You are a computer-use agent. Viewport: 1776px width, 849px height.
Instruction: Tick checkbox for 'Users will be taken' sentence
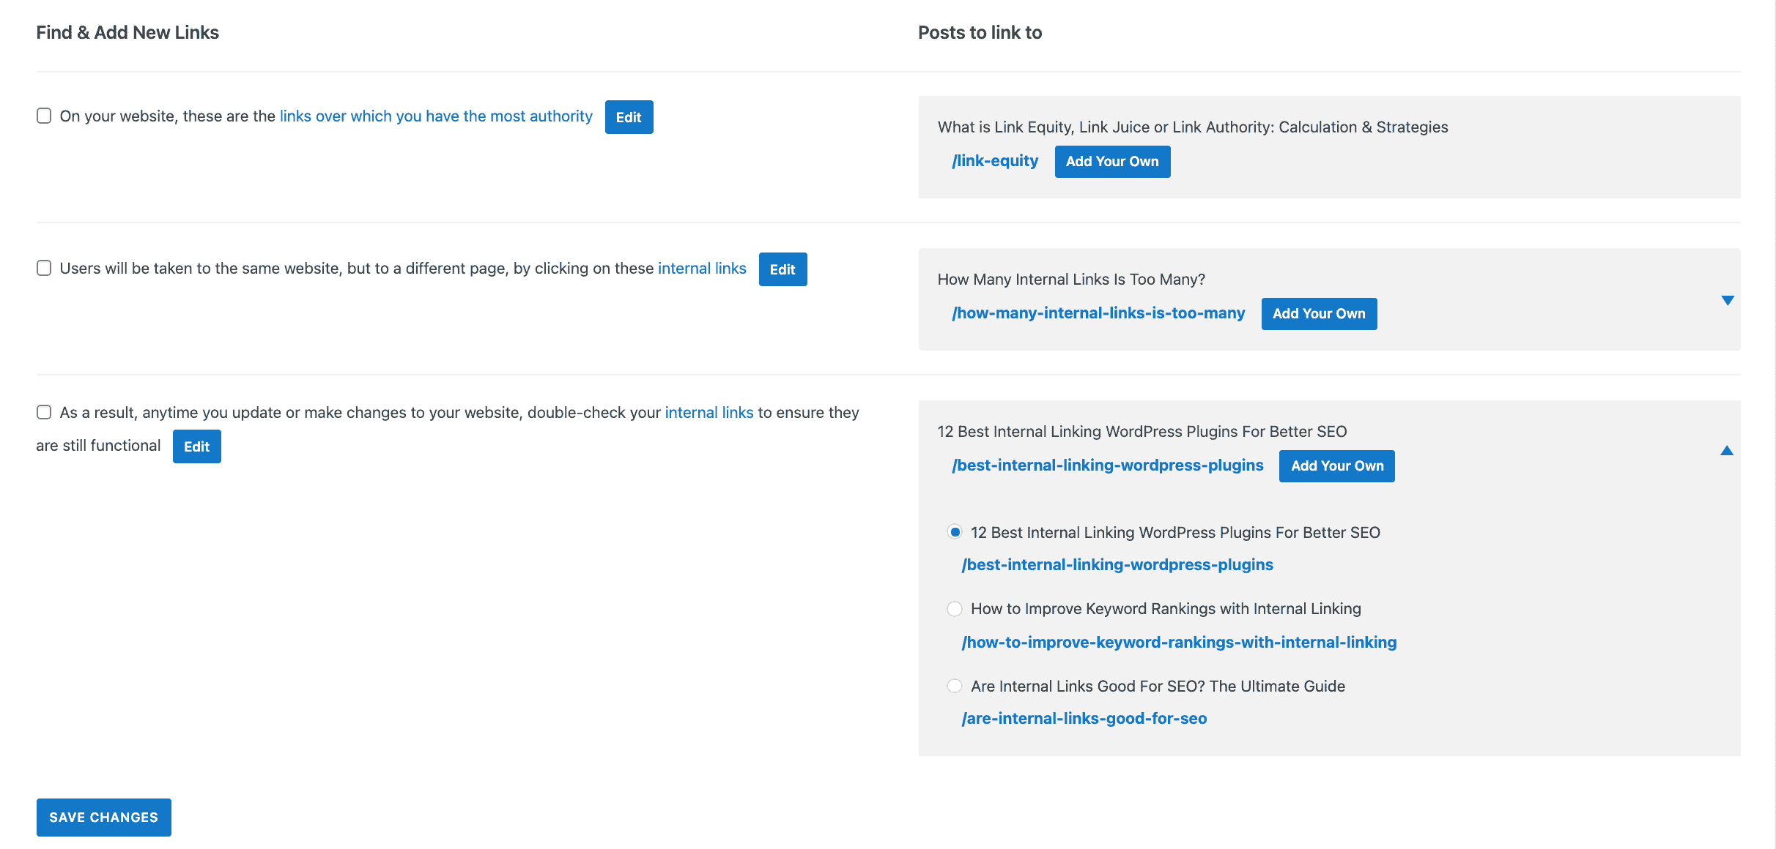(44, 268)
